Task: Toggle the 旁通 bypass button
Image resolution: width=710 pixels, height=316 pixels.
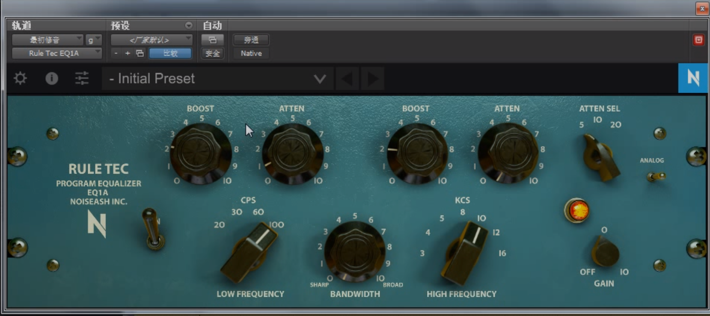Action: pos(251,40)
